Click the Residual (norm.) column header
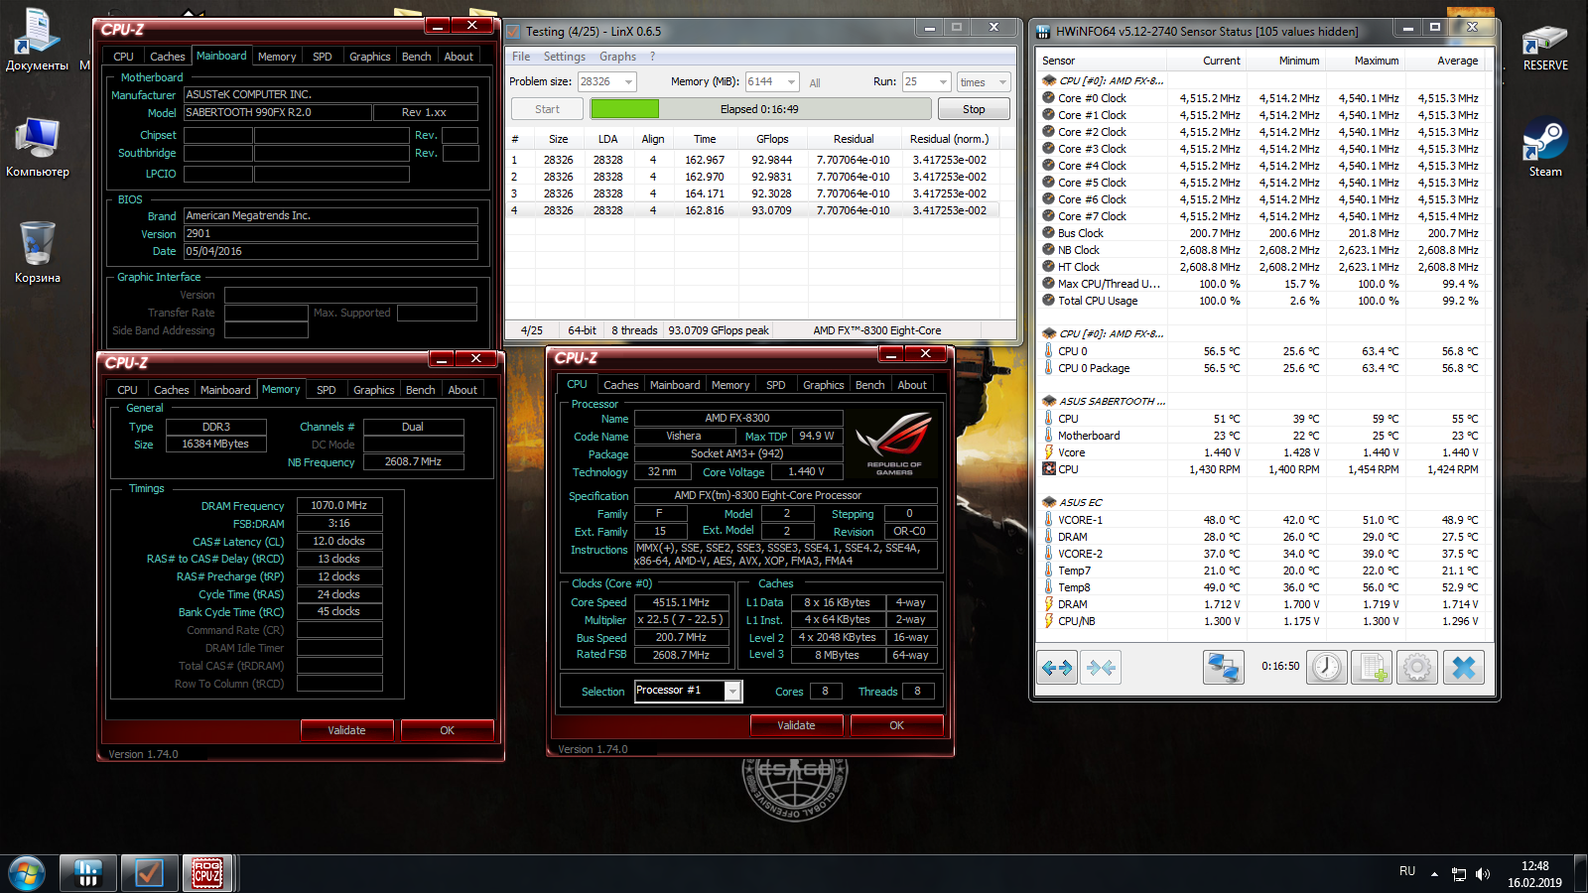This screenshot has height=893, width=1588. (949, 139)
